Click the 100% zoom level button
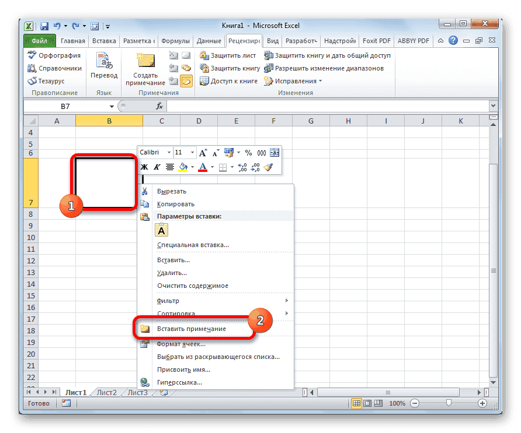 click(397, 403)
